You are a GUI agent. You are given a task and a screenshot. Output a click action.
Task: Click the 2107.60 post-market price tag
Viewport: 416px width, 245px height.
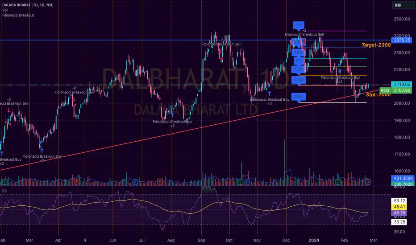[x=402, y=90]
